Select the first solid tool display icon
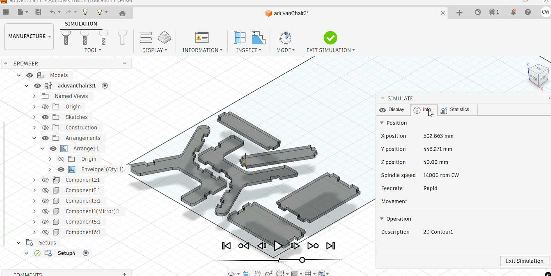 coord(66,38)
